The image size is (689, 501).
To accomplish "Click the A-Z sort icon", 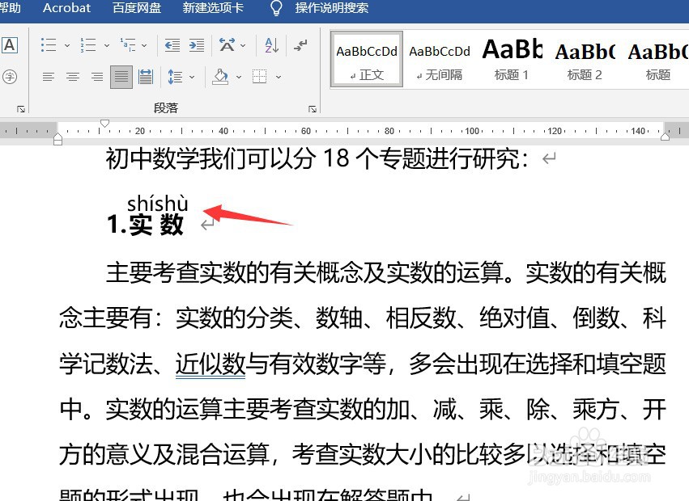I will point(271,44).
